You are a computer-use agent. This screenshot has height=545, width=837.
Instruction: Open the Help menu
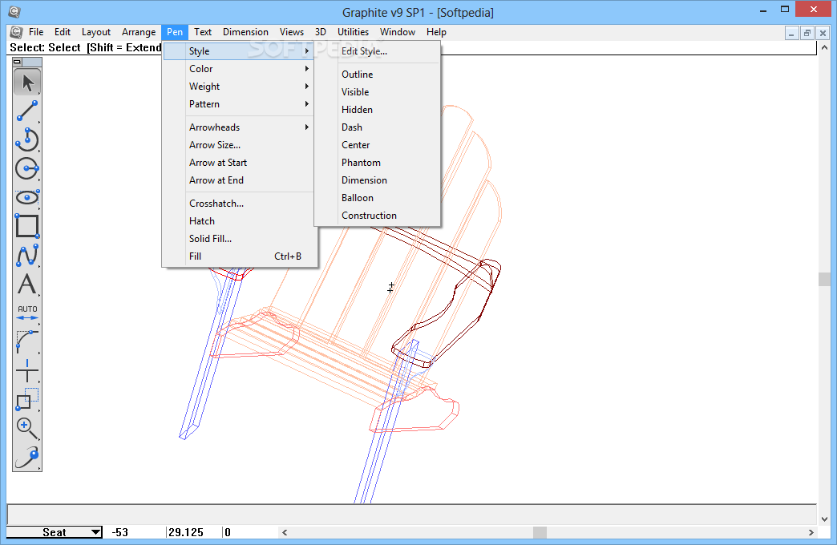[x=436, y=32]
